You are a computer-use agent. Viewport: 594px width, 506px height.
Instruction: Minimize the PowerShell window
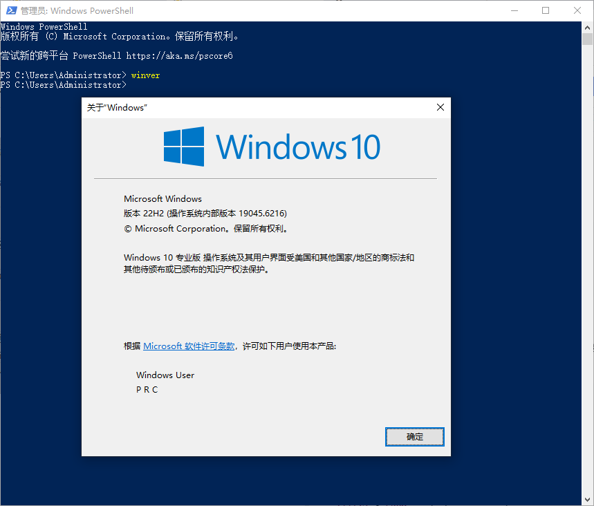tap(514, 10)
